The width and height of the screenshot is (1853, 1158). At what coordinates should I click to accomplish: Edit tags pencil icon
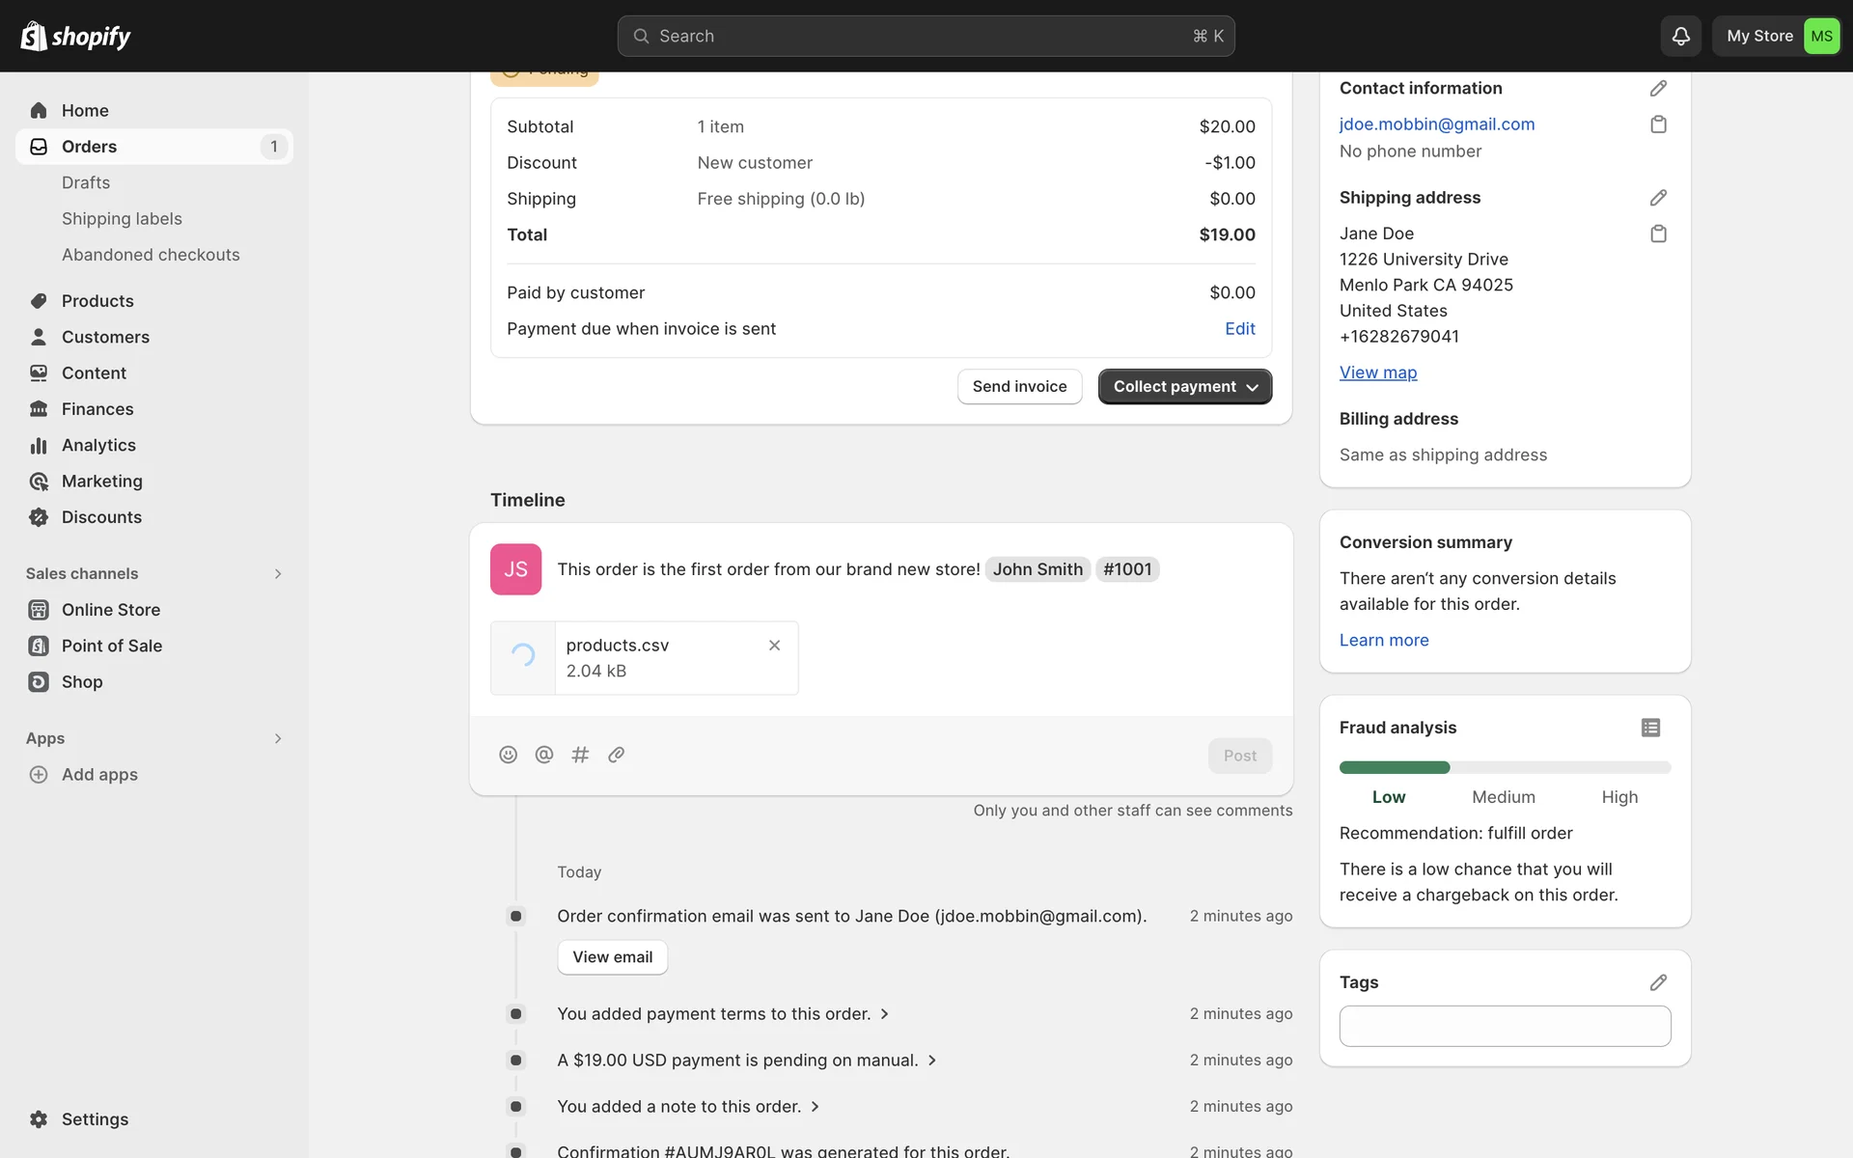point(1658,982)
